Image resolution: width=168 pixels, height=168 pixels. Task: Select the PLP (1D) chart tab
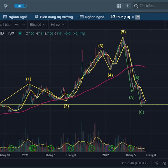coord(120,17)
